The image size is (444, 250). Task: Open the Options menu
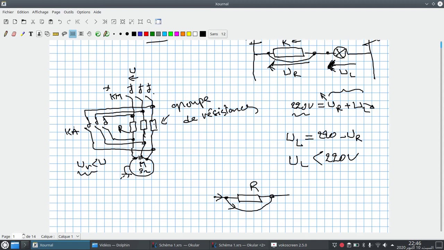(84, 12)
